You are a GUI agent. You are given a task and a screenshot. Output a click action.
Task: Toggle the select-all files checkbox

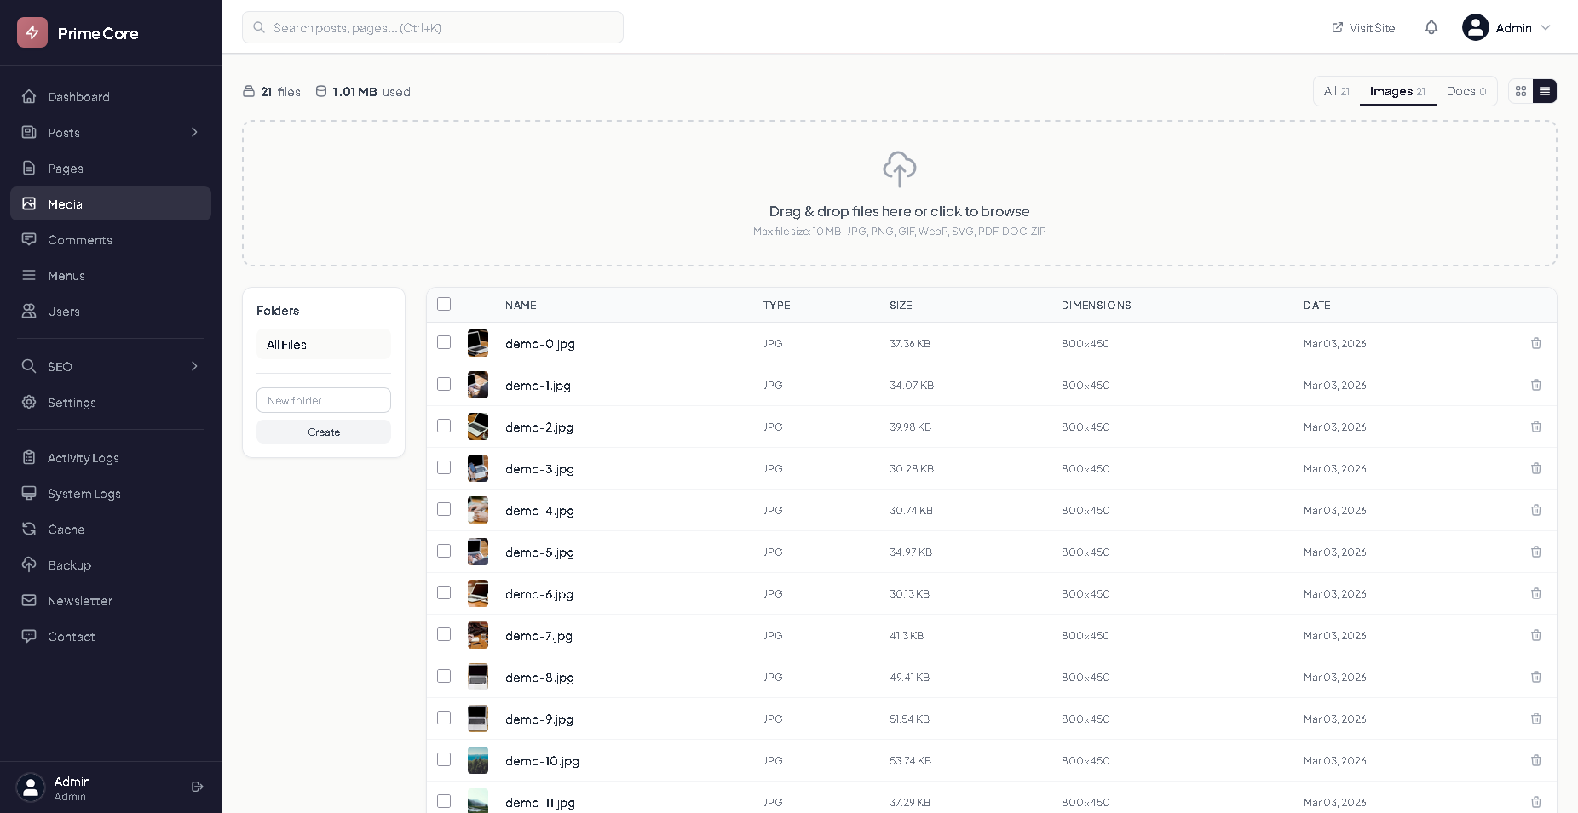click(444, 304)
